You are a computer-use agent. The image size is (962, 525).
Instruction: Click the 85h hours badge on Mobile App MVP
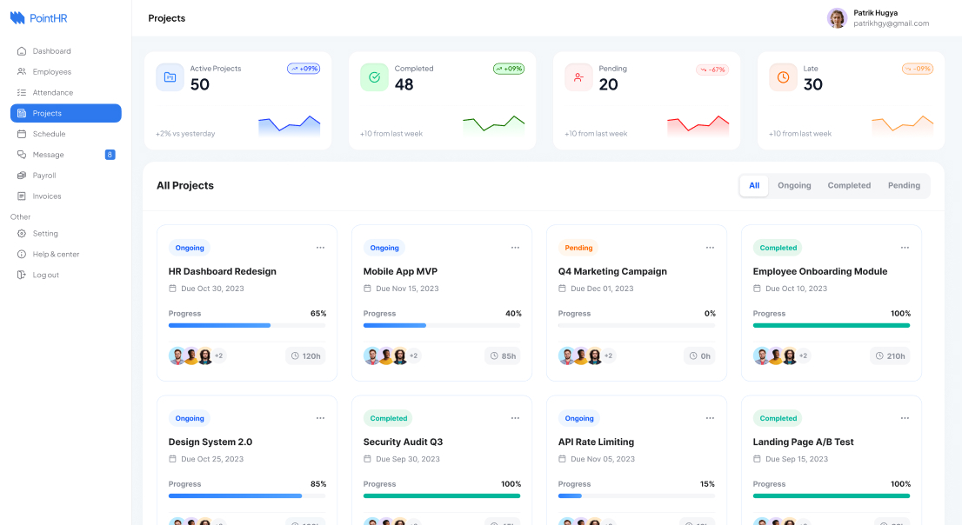pos(503,356)
